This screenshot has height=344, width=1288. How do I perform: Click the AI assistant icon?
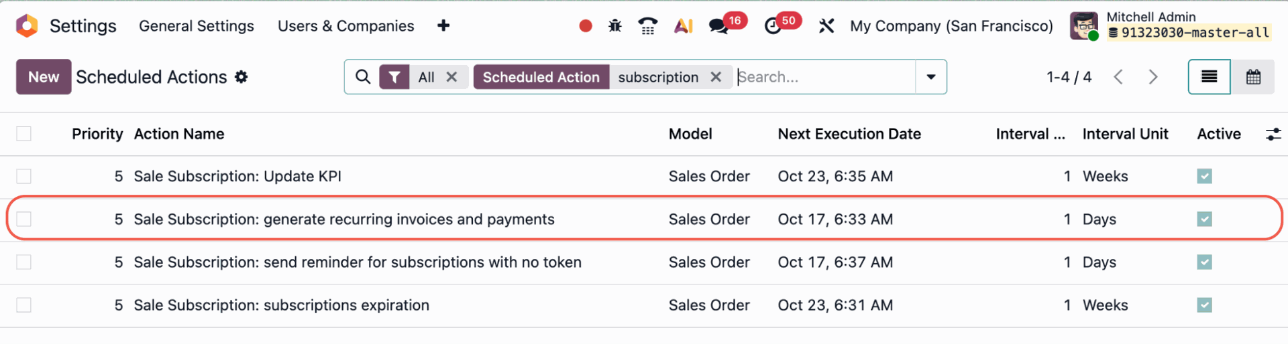pyautogui.click(x=683, y=26)
